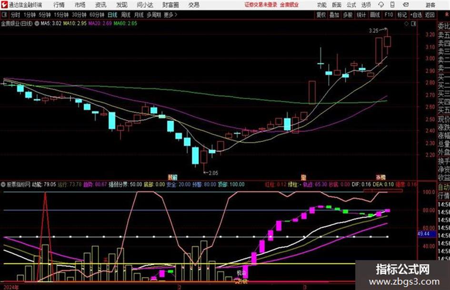Click the 3.25 high price label
Image resolution: width=450 pixels, height=290 pixels.
tap(374, 31)
